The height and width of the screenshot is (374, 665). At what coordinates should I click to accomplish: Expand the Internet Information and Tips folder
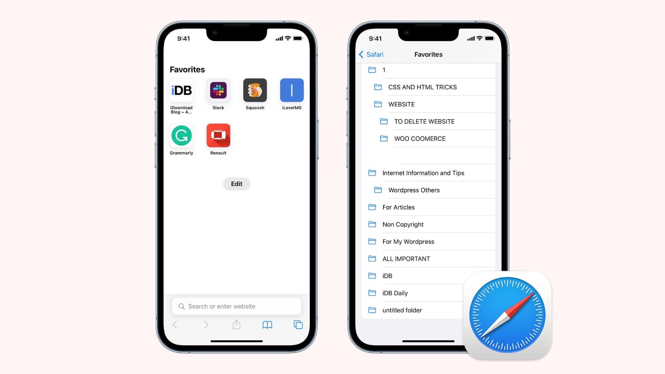tap(423, 172)
